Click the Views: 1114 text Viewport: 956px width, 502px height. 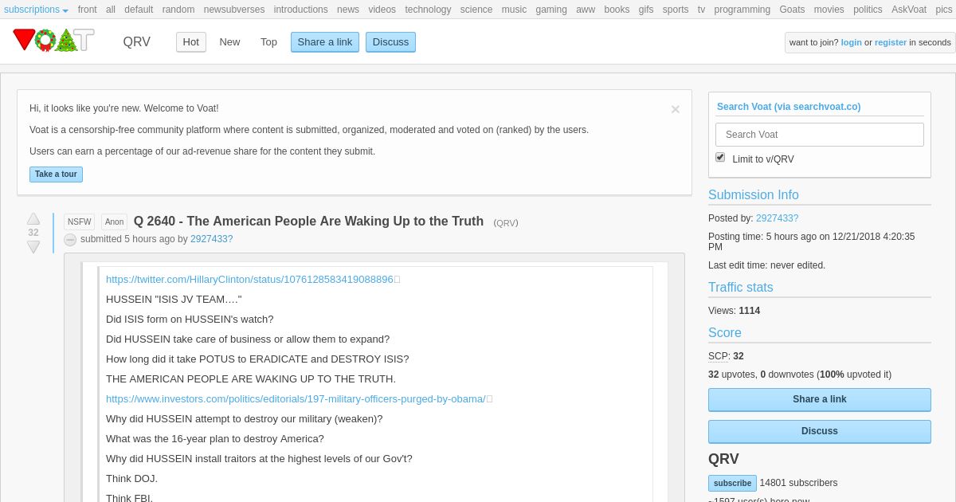click(735, 311)
